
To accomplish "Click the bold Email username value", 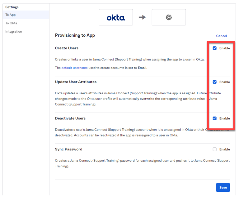I will (x=142, y=68).
